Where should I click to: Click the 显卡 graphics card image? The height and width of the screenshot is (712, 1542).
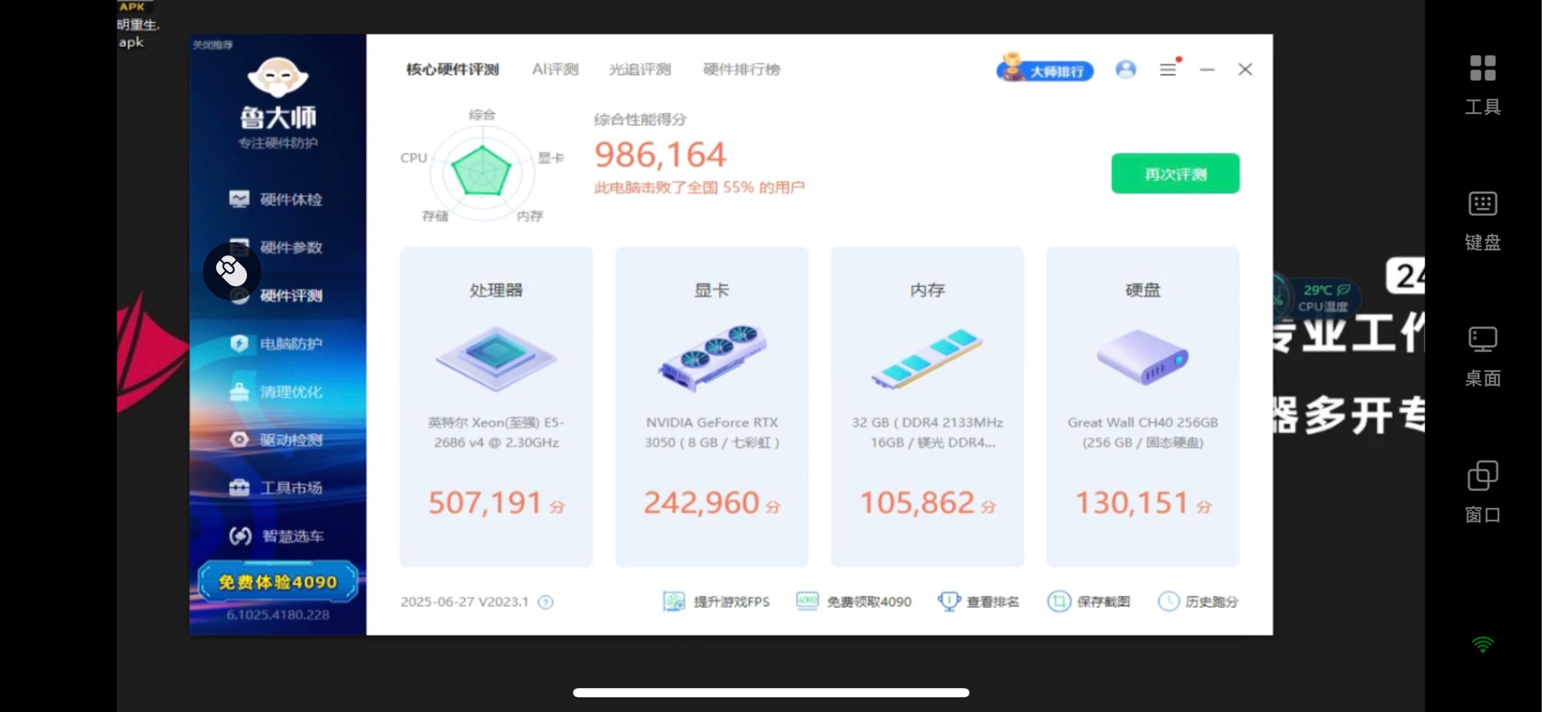pyautogui.click(x=712, y=357)
